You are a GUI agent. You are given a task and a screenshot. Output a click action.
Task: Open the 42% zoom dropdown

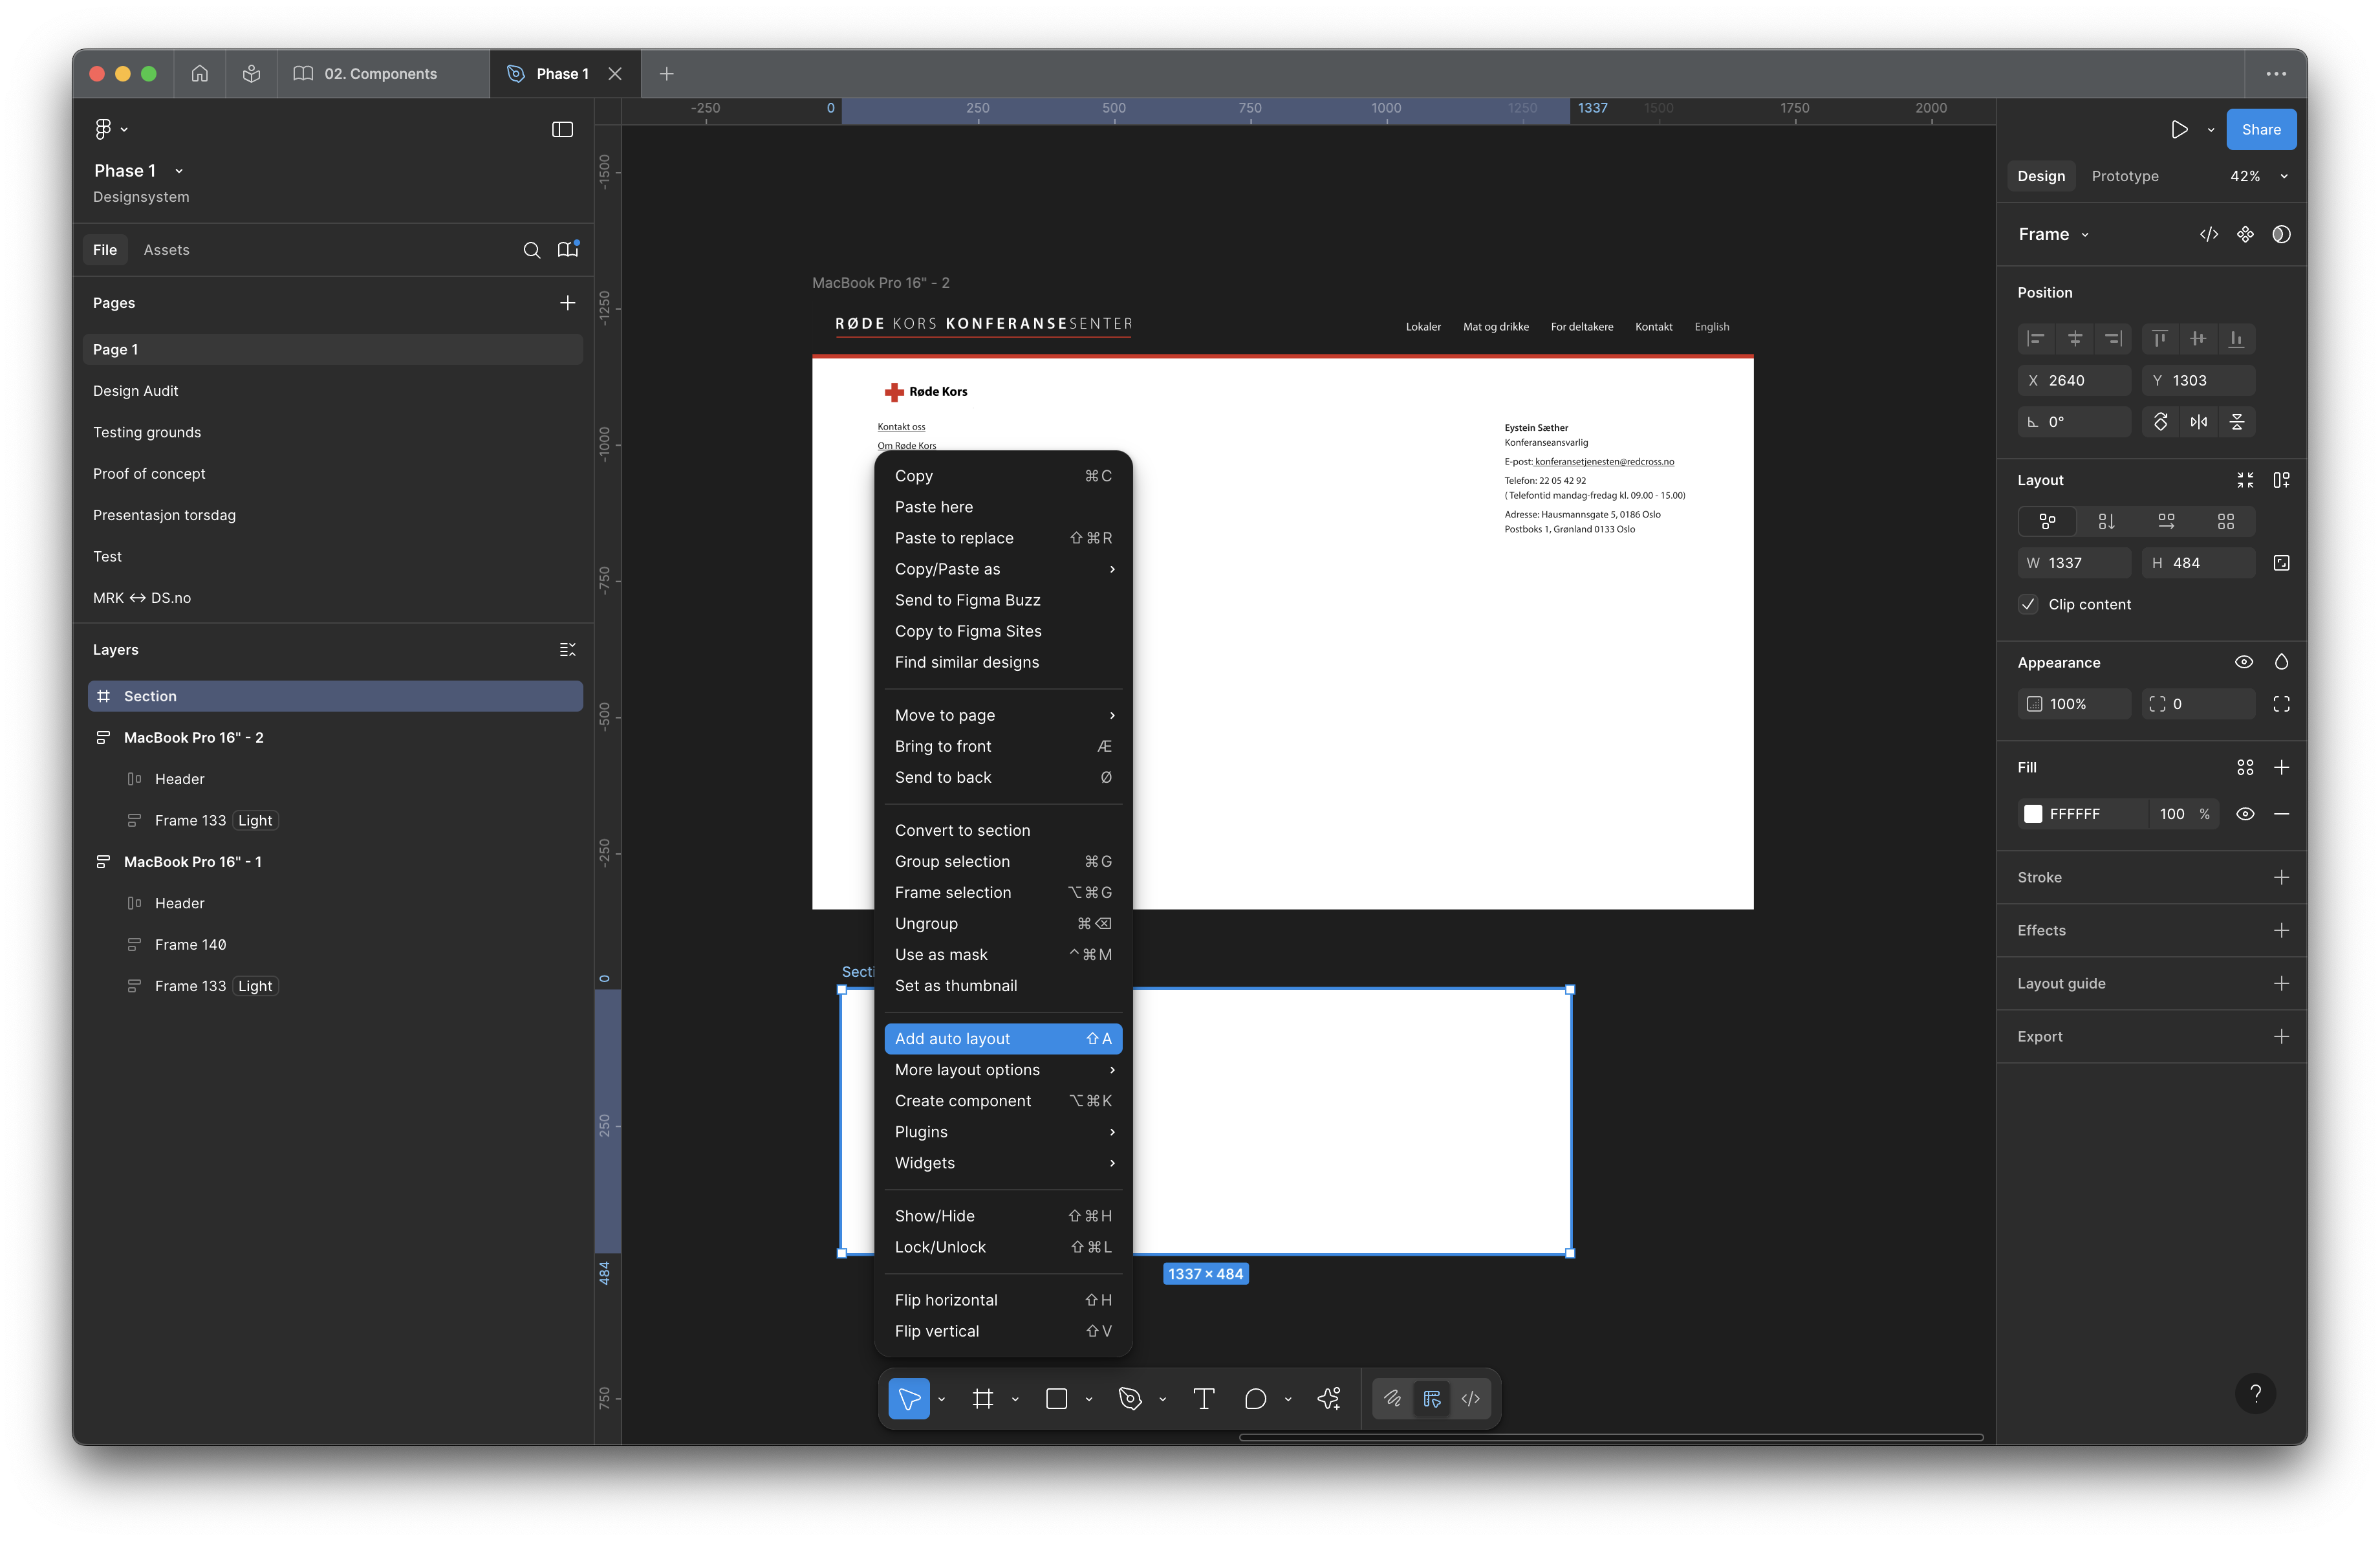pyautogui.click(x=2258, y=176)
